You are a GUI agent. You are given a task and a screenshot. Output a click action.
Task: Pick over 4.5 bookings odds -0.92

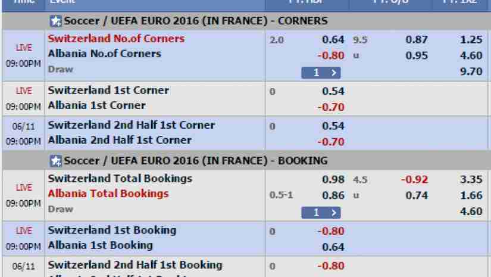pos(414,180)
